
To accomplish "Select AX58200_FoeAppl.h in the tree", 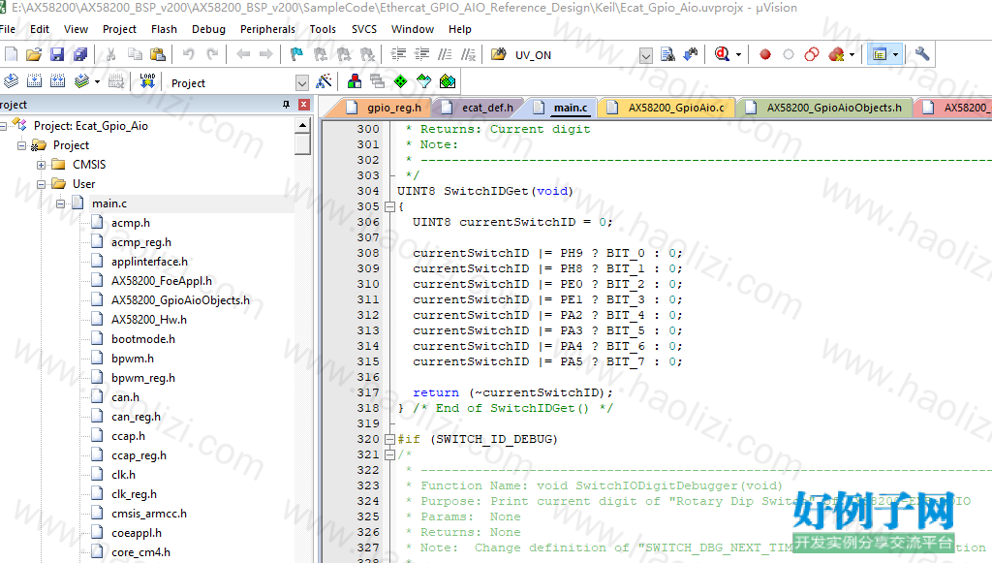I will pyautogui.click(x=162, y=281).
